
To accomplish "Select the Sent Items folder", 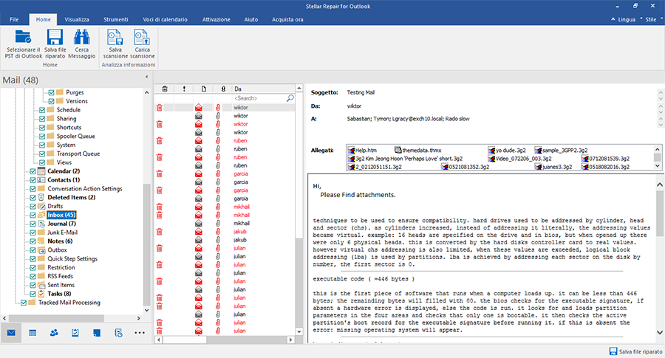I will coord(61,285).
